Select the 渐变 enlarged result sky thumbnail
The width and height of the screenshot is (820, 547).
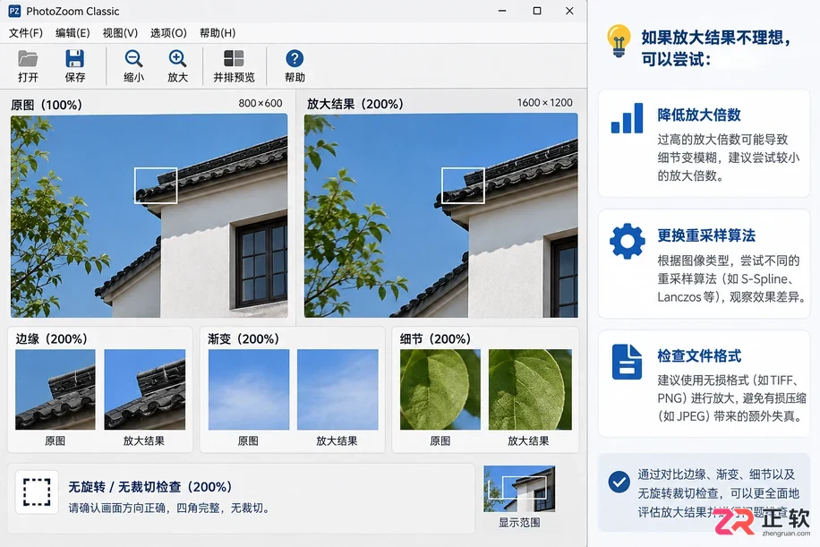(337, 389)
